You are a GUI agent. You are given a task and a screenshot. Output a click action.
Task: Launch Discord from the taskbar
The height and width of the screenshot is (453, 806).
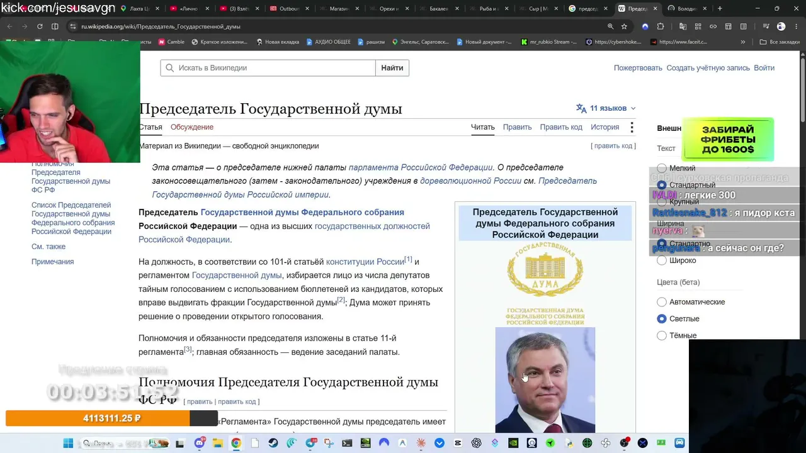(200, 443)
